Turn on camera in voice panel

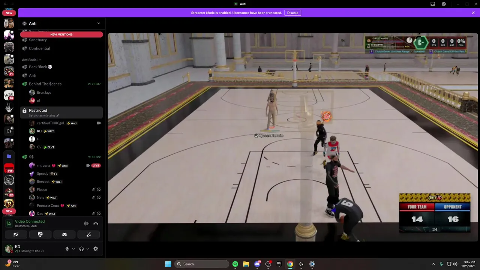pyautogui.click(x=16, y=234)
